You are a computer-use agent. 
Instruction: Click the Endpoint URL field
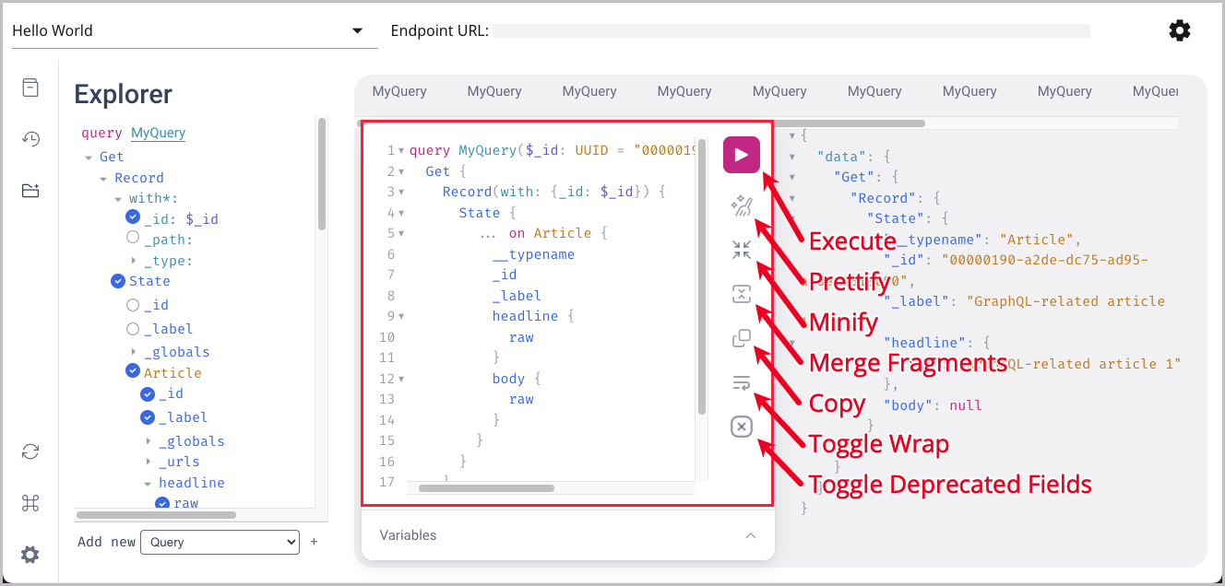click(x=791, y=30)
